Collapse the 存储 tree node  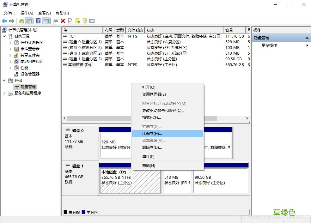(4, 80)
